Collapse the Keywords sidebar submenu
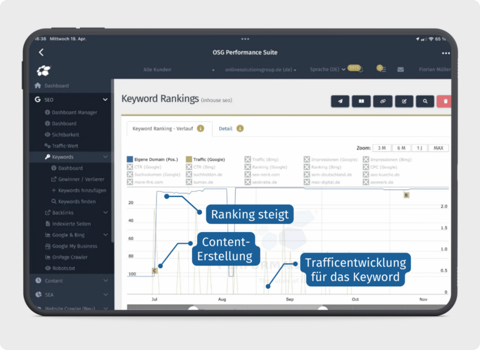 pos(105,157)
